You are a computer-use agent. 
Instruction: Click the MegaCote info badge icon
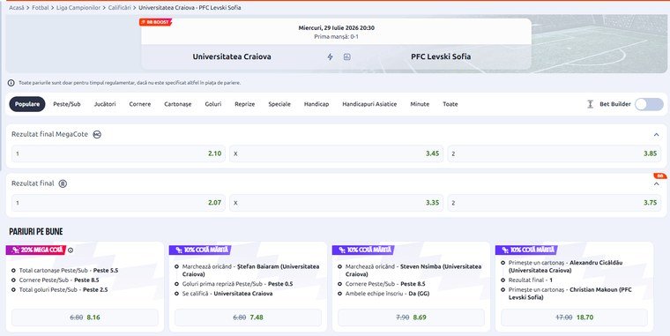97,134
